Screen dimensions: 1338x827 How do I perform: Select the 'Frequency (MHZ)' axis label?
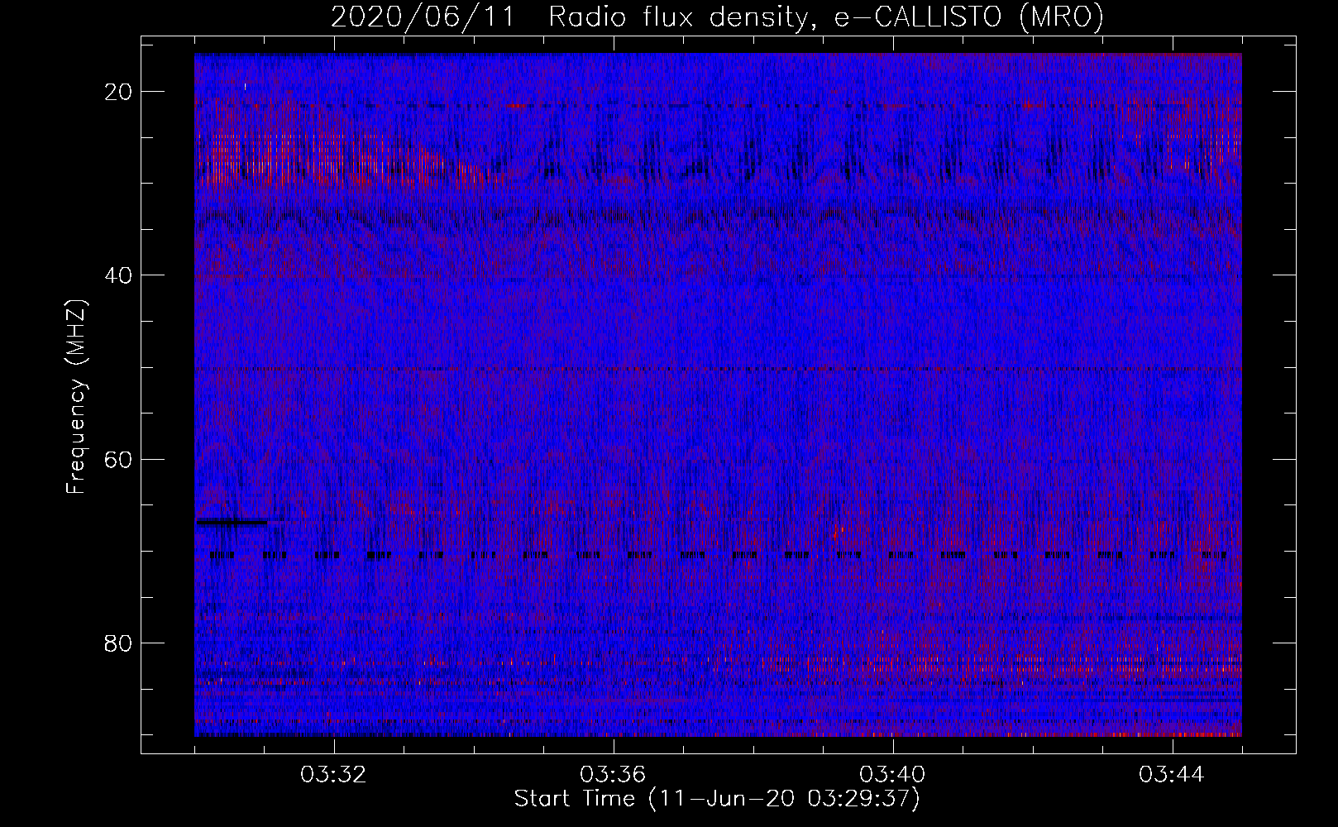(77, 397)
